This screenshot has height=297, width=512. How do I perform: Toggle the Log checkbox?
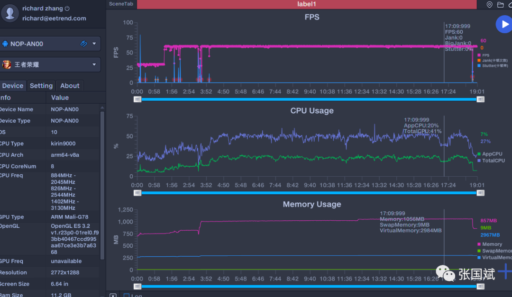pos(127,296)
